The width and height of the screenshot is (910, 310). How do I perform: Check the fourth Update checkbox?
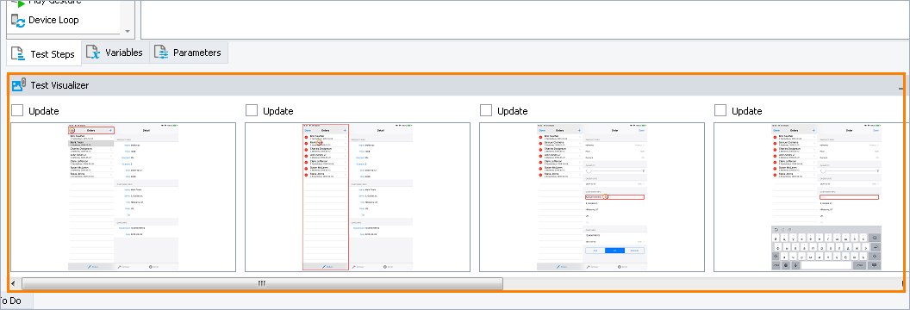[x=720, y=110]
